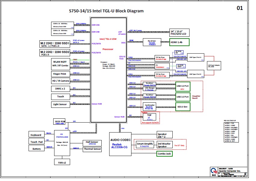Select the PD TPS65994AD block
Image resolution: width=256 pixels, height=181 pixels.
(162, 66)
